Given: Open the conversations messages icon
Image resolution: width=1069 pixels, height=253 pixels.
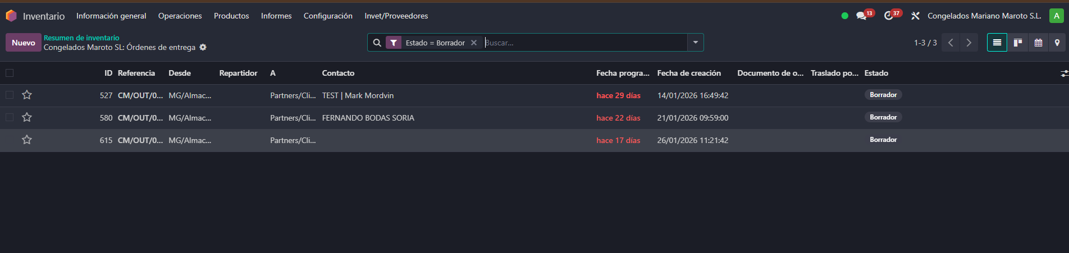Looking at the screenshot, I should pyautogui.click(x=861, y=16).
